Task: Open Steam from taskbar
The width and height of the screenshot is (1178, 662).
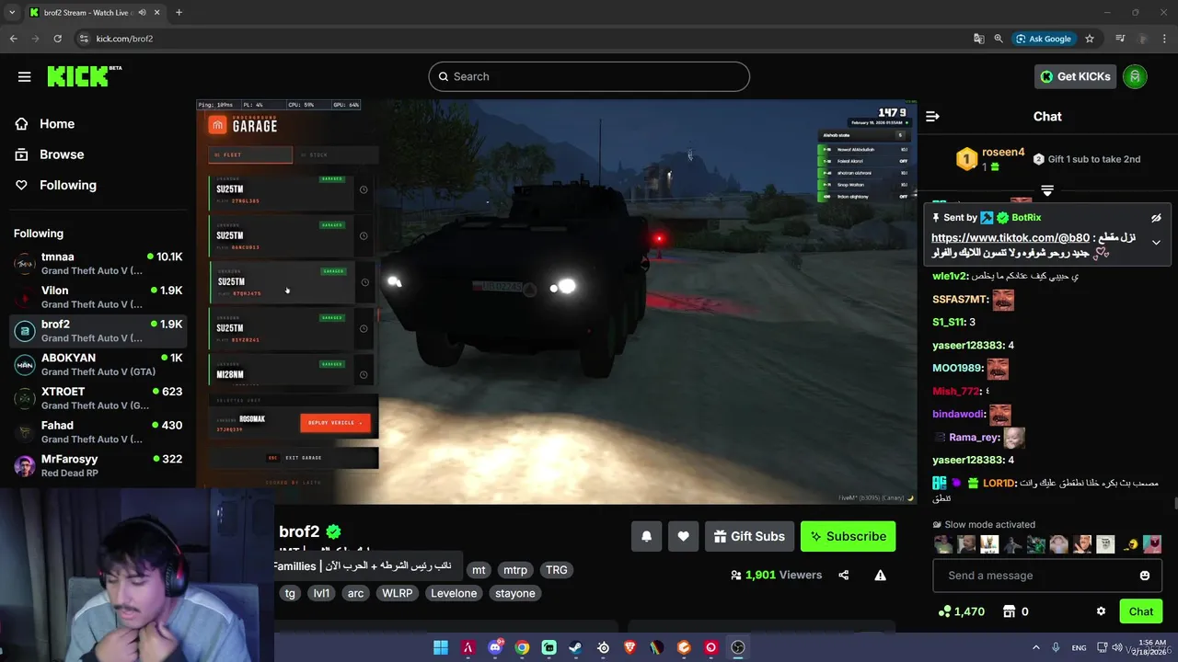Action: pyautogui.click(x=576, y=647)
